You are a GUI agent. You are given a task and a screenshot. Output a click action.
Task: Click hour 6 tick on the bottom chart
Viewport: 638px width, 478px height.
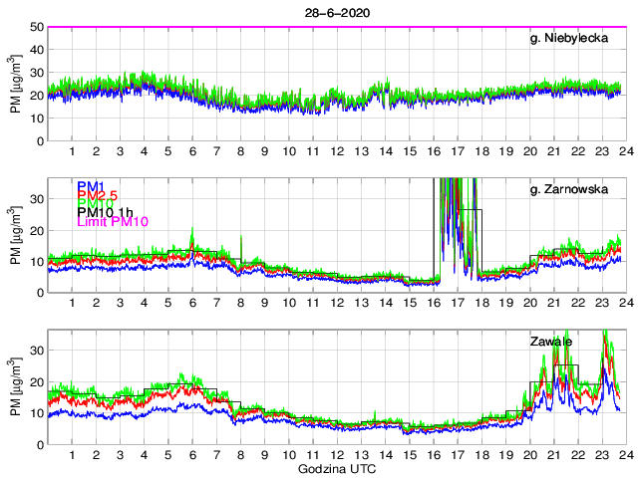click(x=192, y=454)
